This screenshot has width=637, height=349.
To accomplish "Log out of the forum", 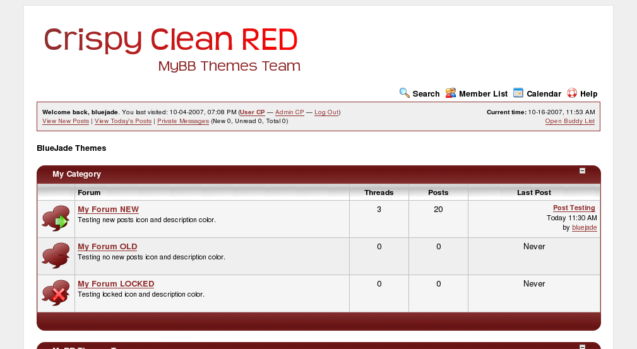I will pyautogui.click(x=326, y=112).
